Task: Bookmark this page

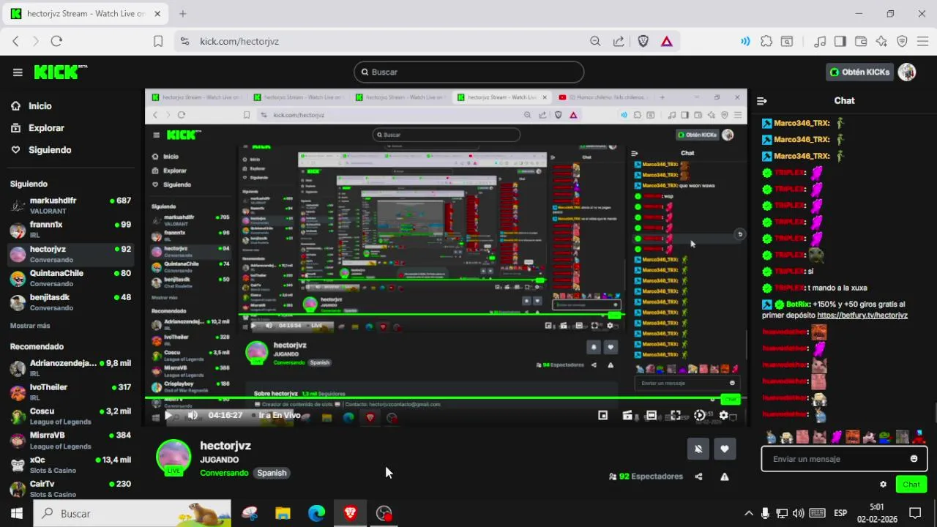Action: coord(158,41)
